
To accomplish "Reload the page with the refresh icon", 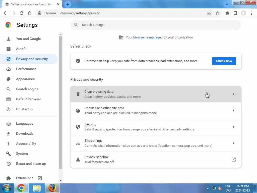I will pyautogui.click(x=22, y=13).
